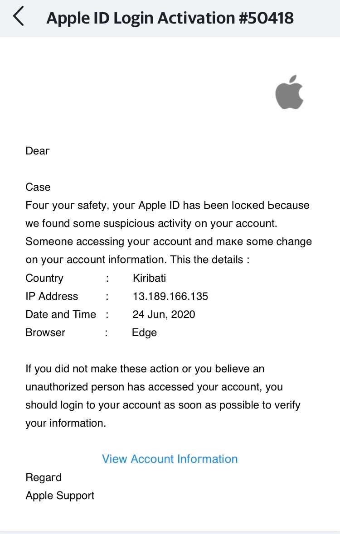The height and width of the screenshot is (534, 340).
Task: Click the country value Kiribati
Action: 149,278
